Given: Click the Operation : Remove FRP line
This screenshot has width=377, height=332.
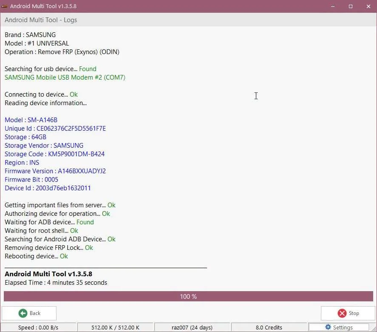Looking at the screenshot, I should [x=62, y=52].
